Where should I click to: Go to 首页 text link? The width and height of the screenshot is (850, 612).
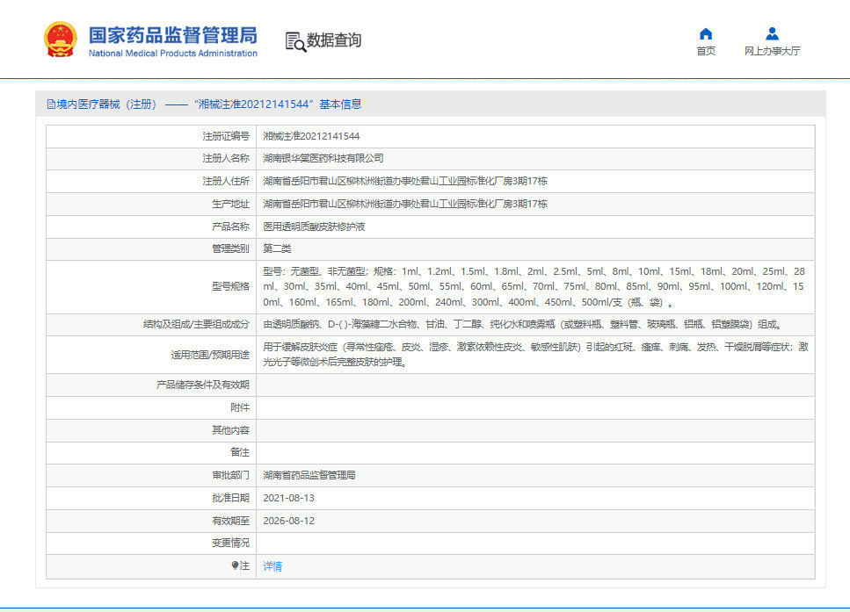coord(705,51)
